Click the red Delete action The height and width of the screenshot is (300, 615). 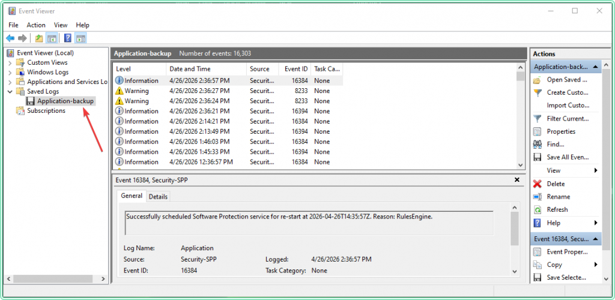pyautogui.click(x=556, y=184)
